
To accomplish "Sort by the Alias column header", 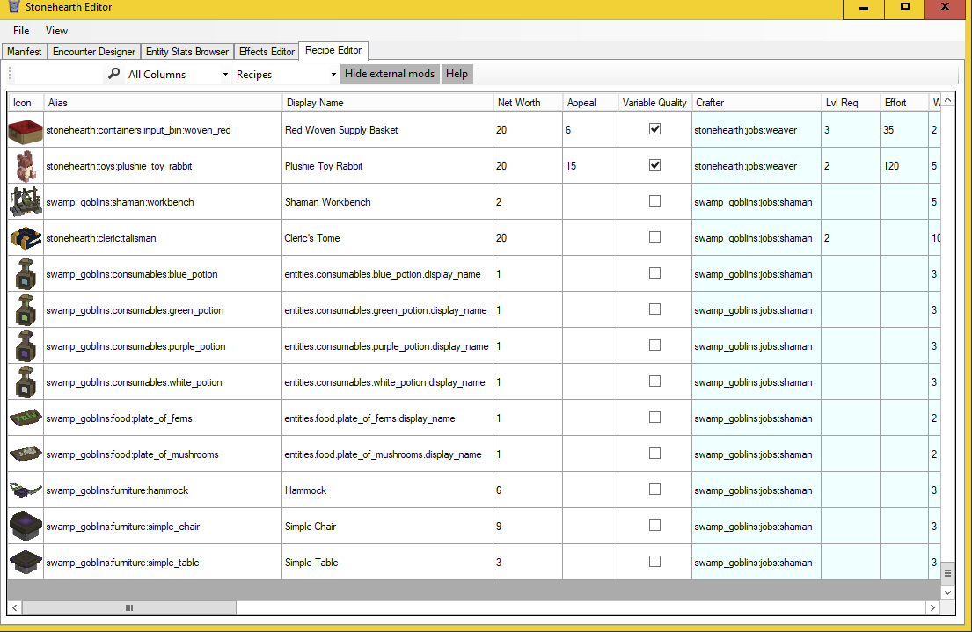I will [163, 103].
